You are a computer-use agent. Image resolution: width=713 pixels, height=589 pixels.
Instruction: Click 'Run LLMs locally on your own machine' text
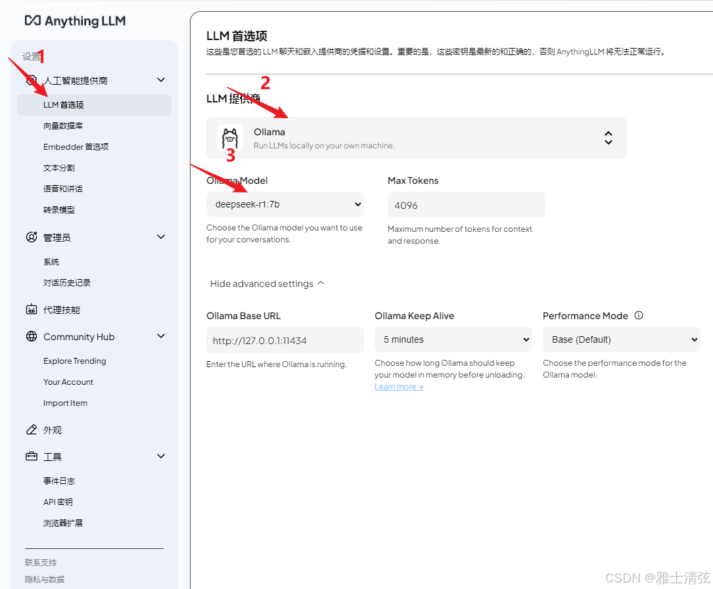pyautogui.click(x=324, y=145)
